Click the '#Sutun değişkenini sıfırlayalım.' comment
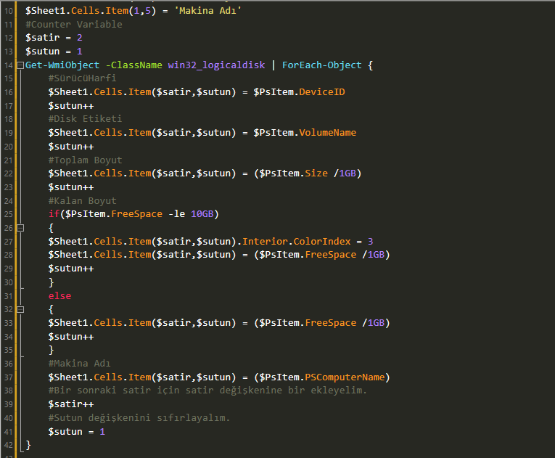555x458 pixels. tap(139, 418)
